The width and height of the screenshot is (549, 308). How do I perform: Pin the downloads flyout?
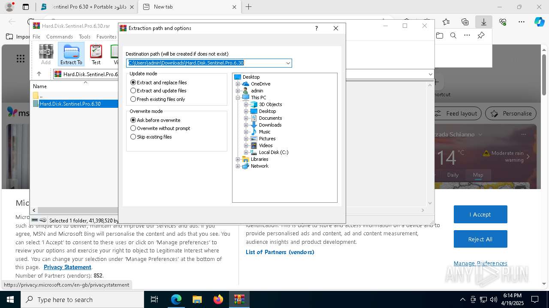point(481,36)
